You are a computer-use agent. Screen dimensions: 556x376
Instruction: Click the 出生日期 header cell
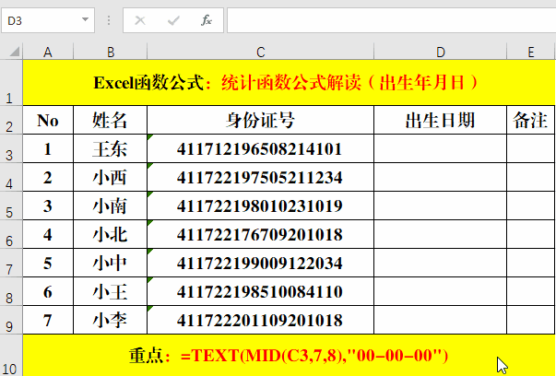point(441,120)
